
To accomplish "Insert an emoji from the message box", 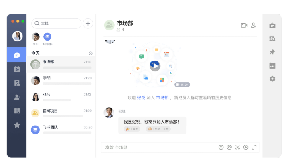I will (221, 147).
